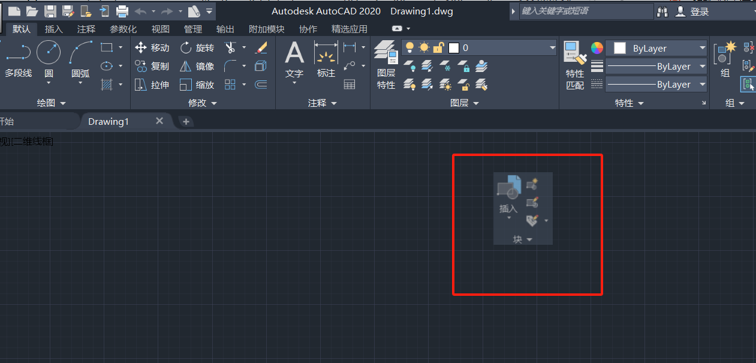The height and width of the screenshot is (363, 756).
Task: Open the View (视图) ribbon tab
Action: [160, 29]
